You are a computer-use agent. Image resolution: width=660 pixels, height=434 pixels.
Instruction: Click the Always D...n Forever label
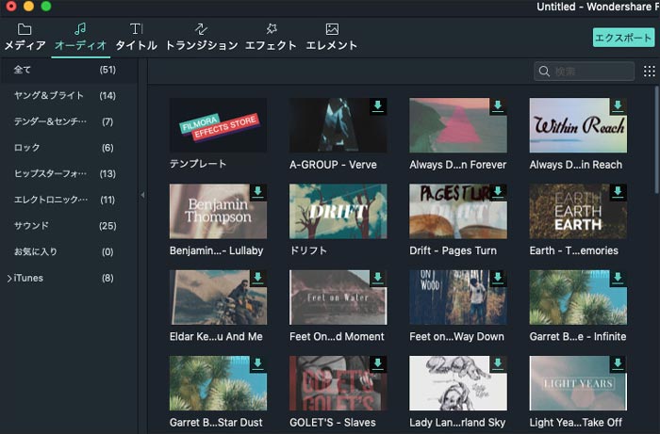coord(458,165)
